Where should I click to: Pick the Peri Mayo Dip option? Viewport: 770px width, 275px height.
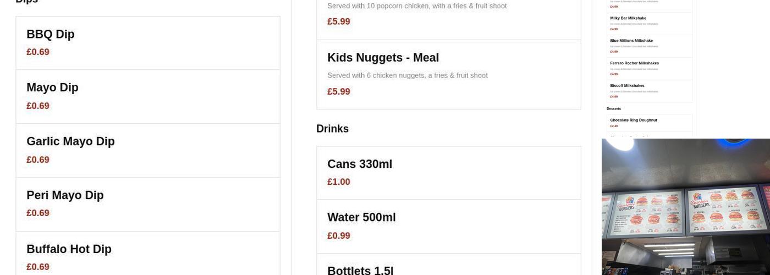click(147, 204)
